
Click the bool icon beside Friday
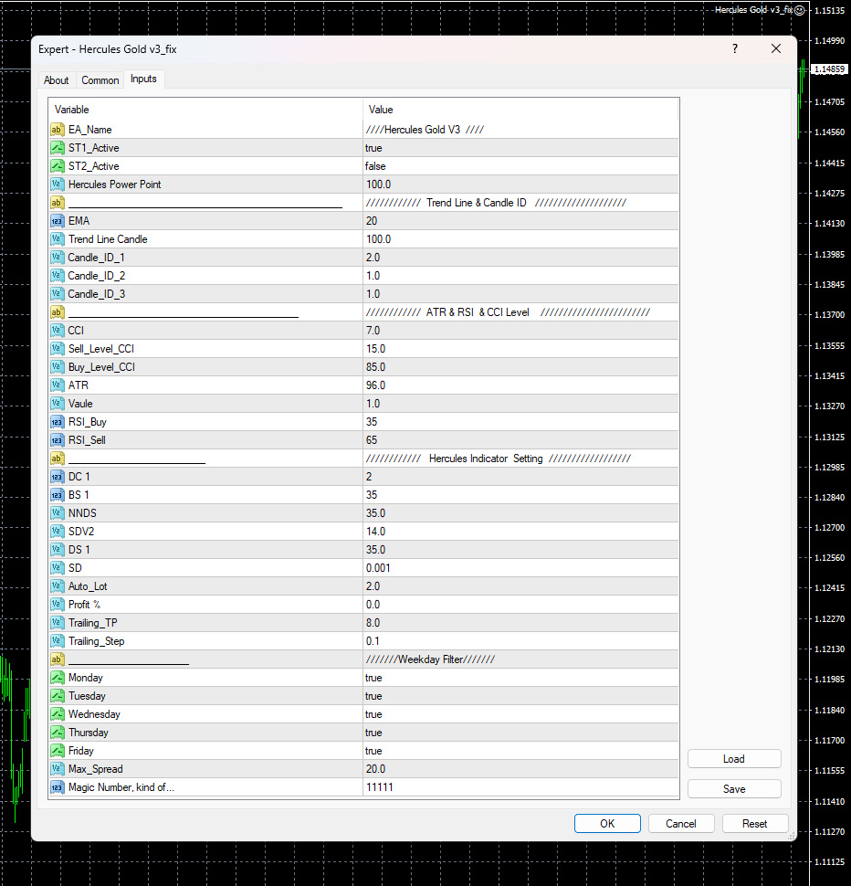[57, 751]
